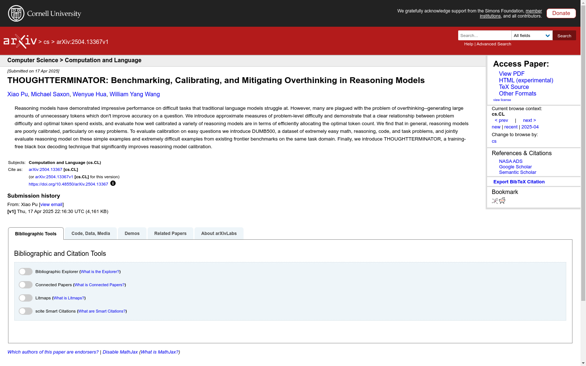The height and width of the screenshot is (366, 586).
Task: Click the Search button
Action: click(x=564, y=36)
